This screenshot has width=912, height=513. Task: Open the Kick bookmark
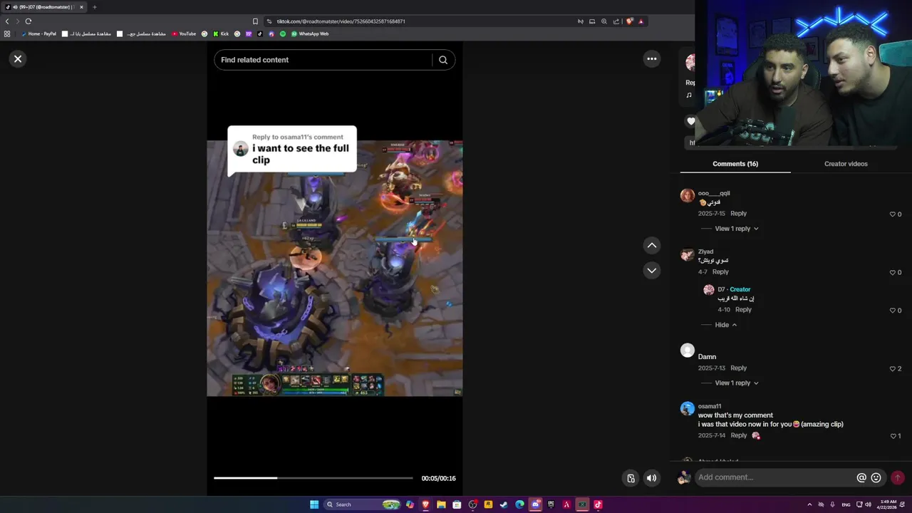click(x=220, y=33)
